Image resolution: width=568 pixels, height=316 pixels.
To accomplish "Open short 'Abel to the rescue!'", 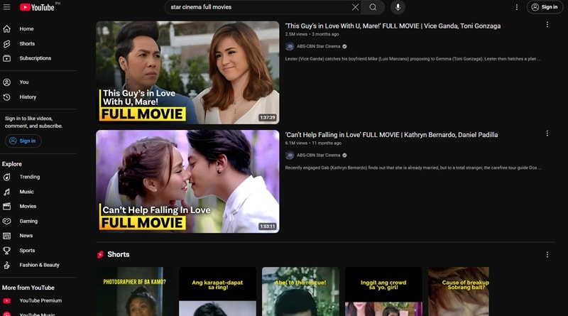I will tap(300, 292).
